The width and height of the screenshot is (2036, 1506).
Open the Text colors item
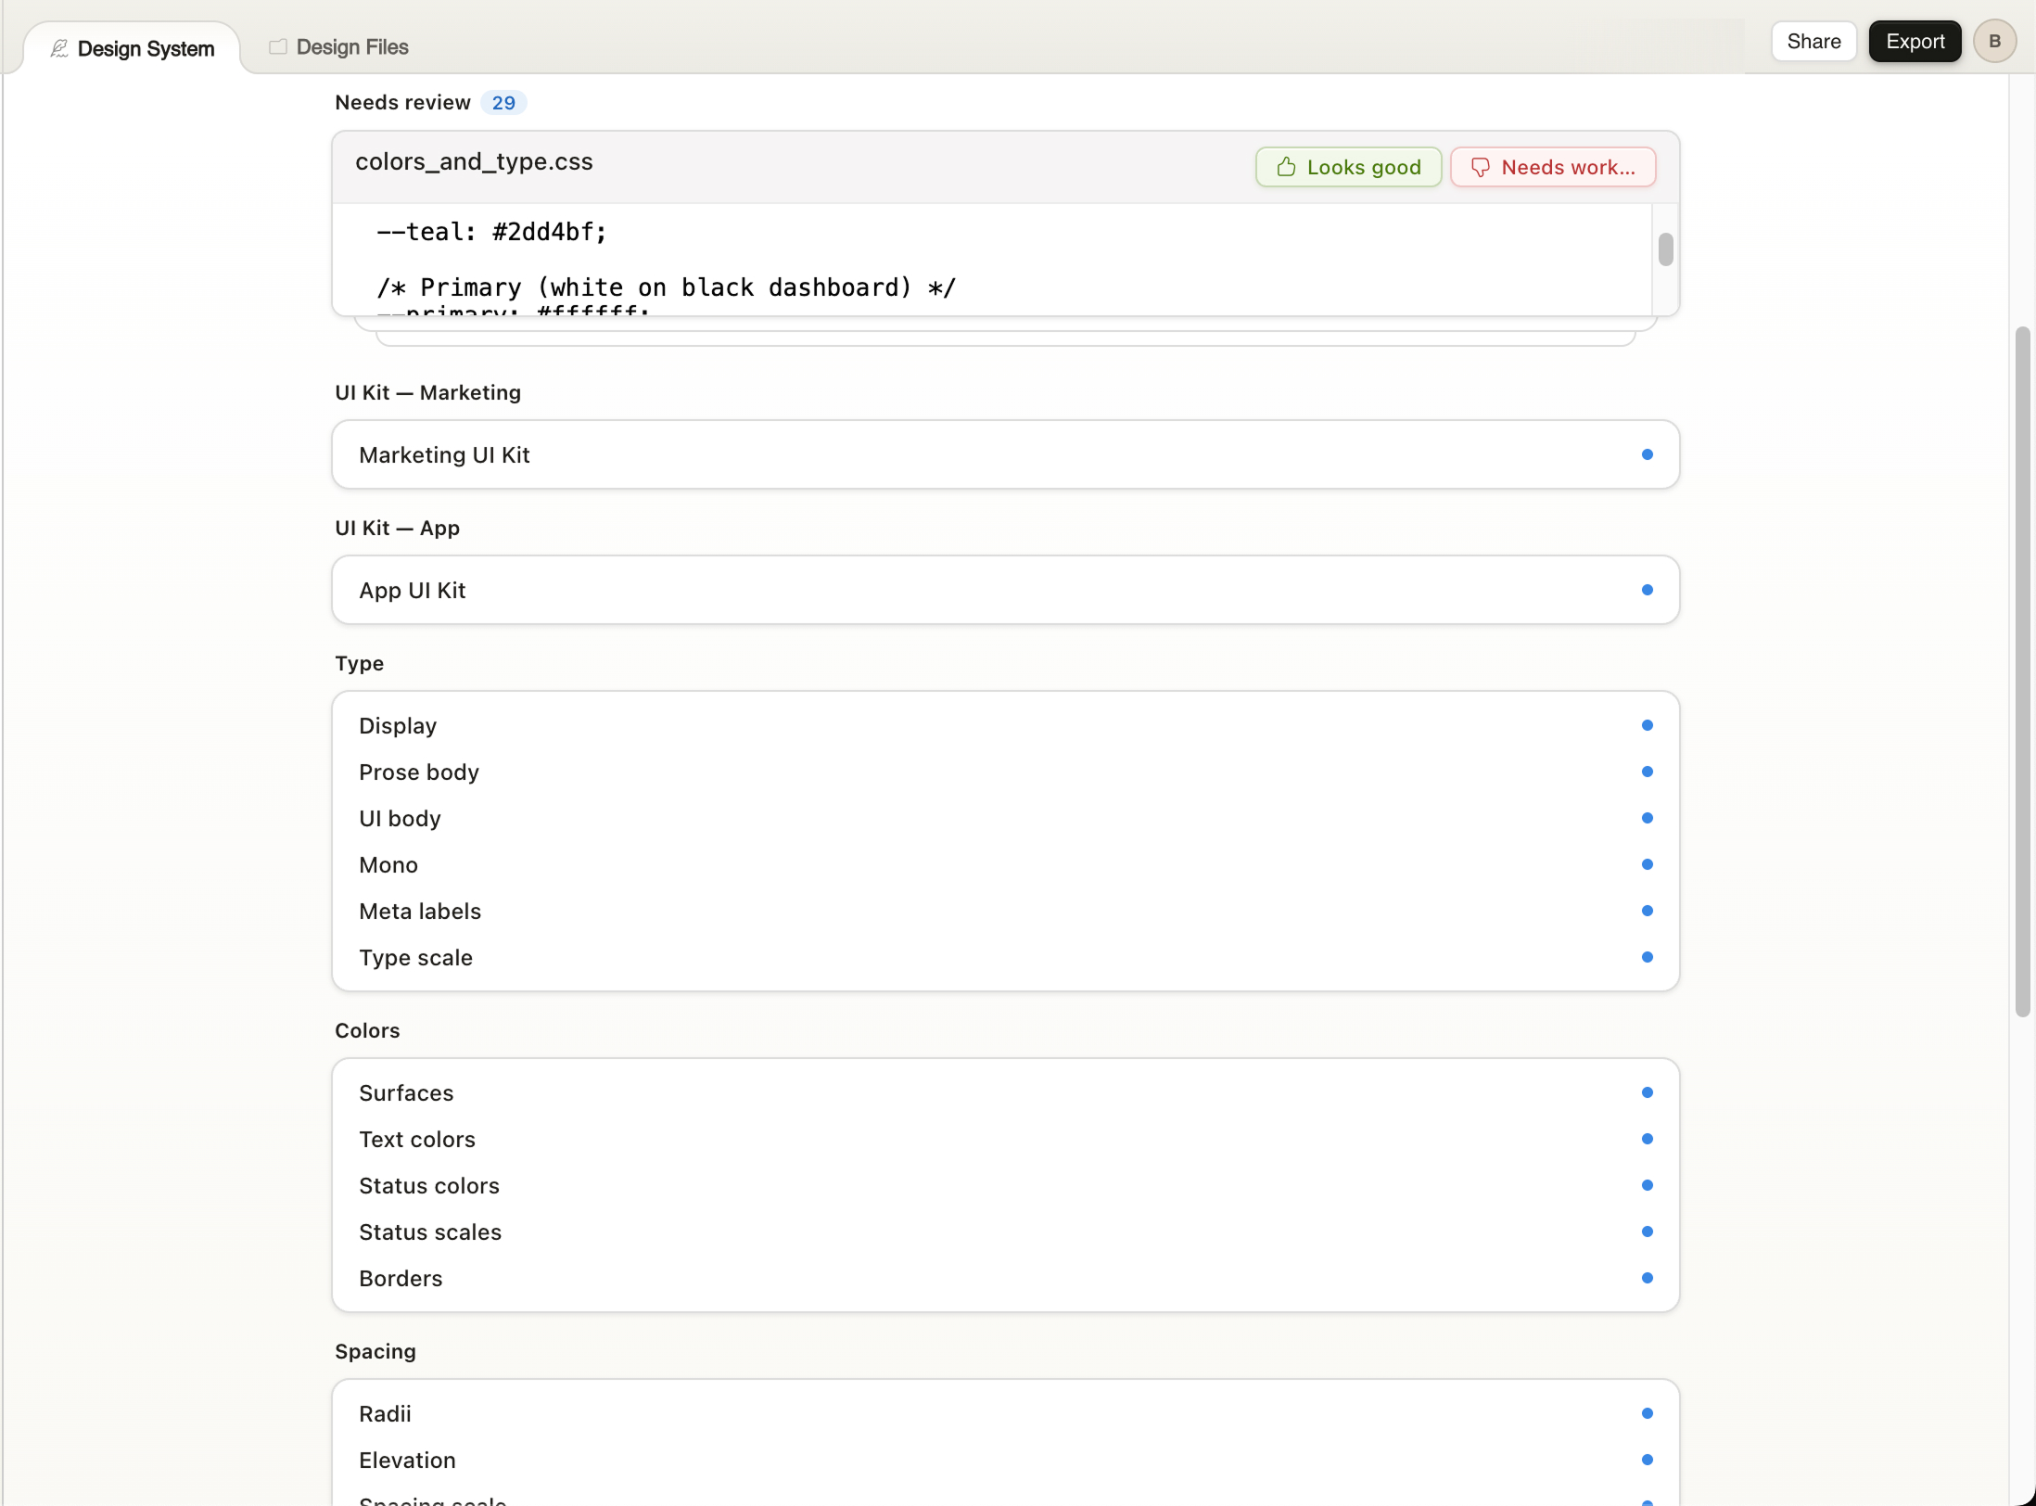[1005, 1139]
